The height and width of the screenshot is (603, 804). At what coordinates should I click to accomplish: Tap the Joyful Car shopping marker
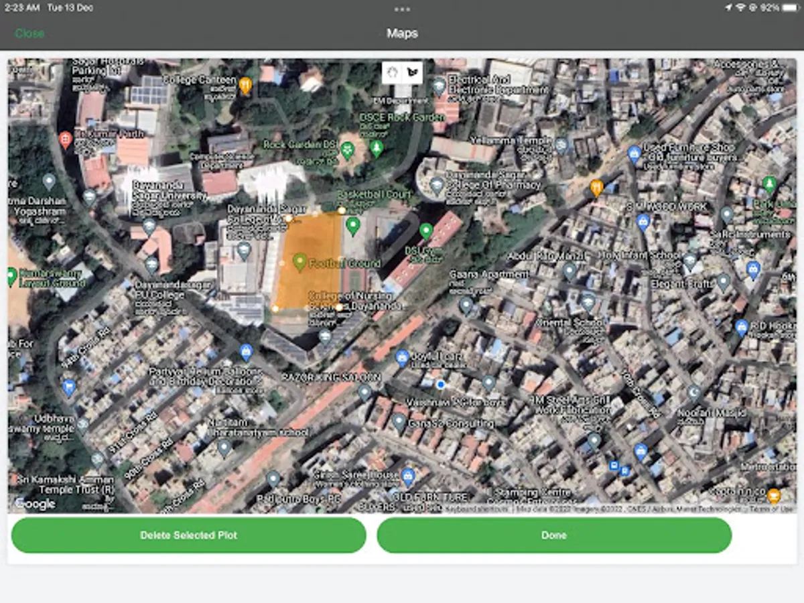(x=402, y=358)
